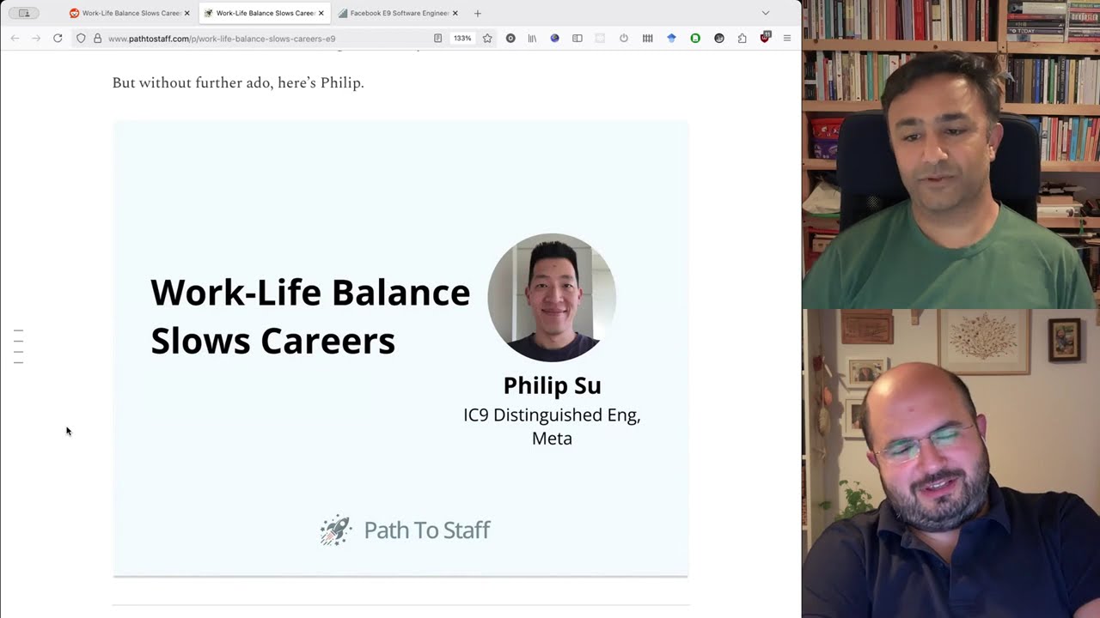Viewport: 1100px width, 618px height.
Task: Open the blue house-shaped extension
Action: click(671, 39)
